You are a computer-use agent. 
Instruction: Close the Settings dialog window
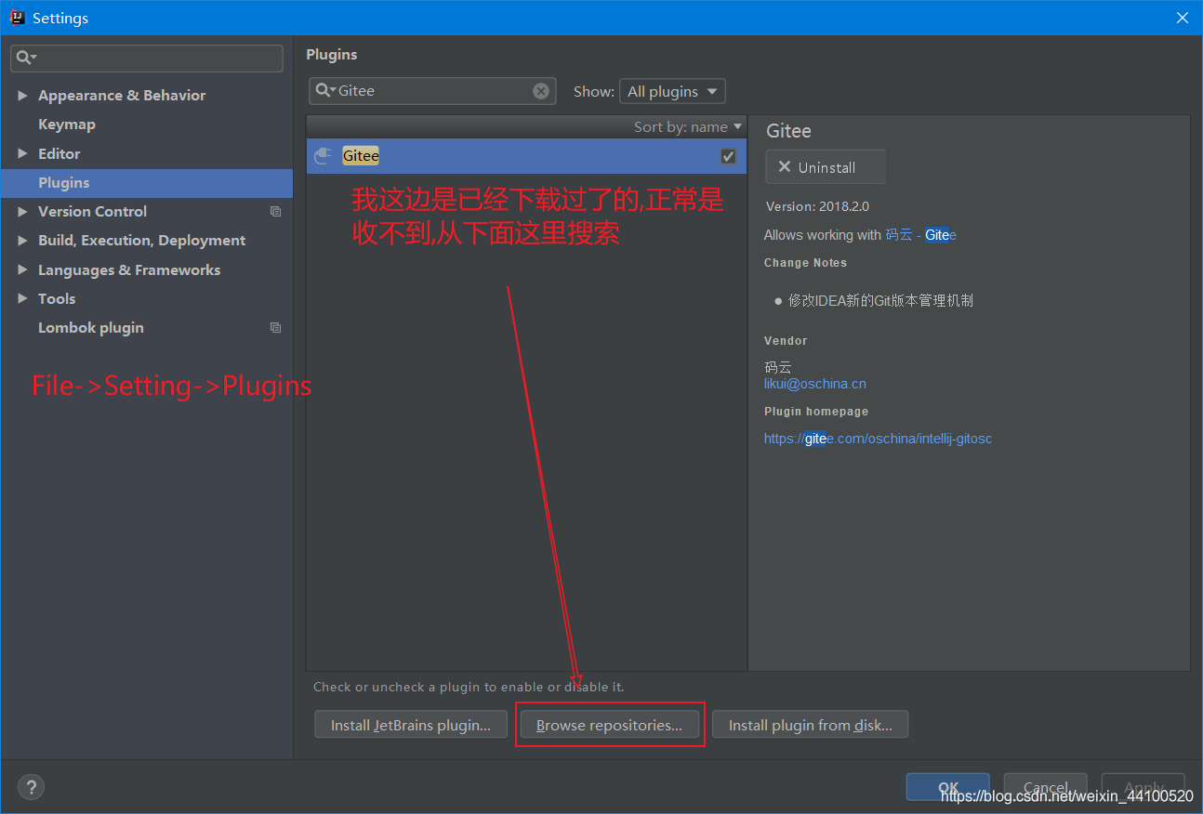pyautogui.click(x=1182, y=18)
